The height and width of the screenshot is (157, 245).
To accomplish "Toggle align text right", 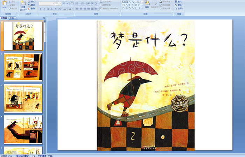I will pyautogui.click(x=85, y=9).
